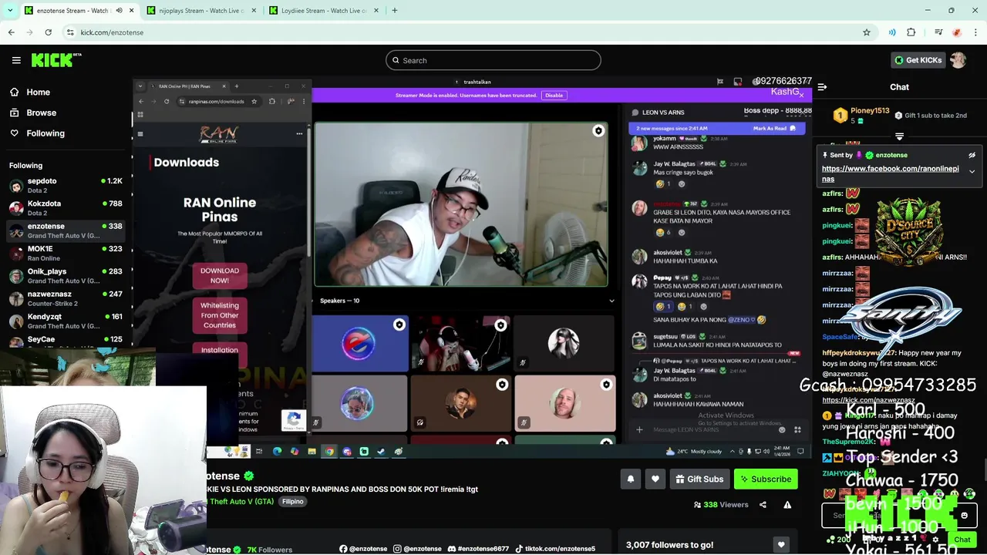Open MOK1E channel from following list
The height and width of the screenshot is (555, 987).
pos(66,253)
